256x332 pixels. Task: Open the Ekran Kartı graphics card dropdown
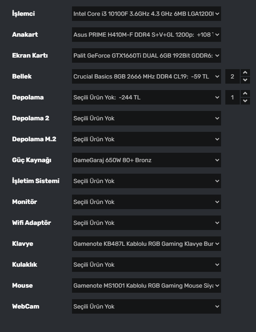pos(146,55)
